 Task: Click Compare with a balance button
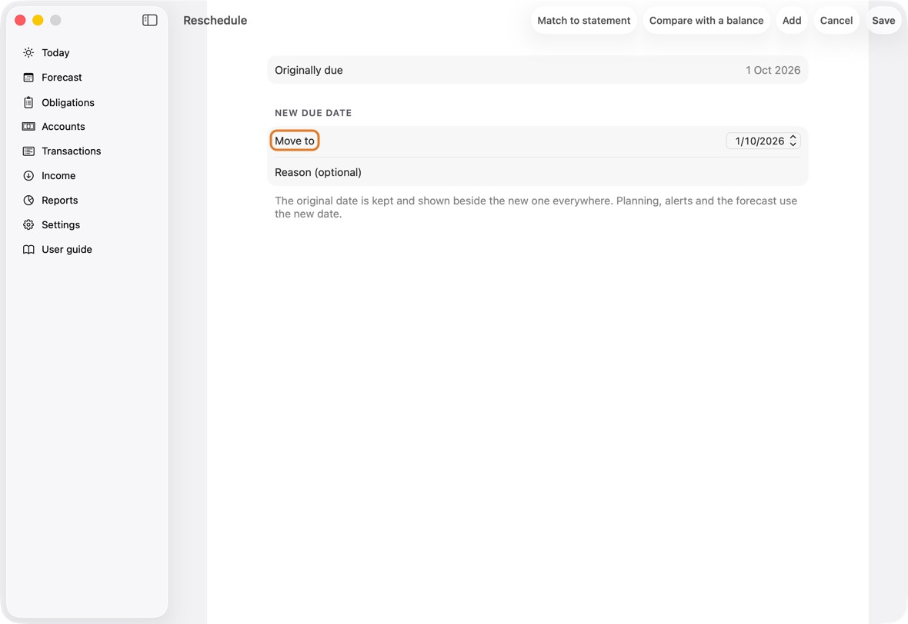pos(706,20)
